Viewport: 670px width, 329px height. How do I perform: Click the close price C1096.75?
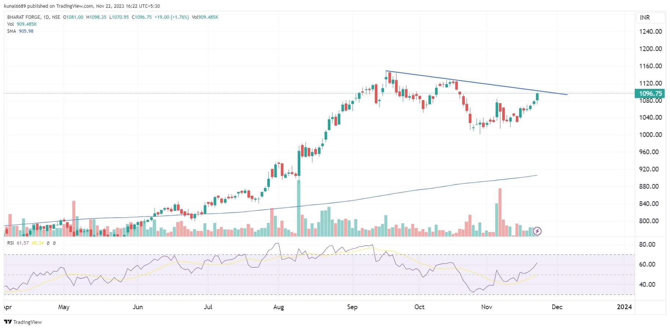142,17
